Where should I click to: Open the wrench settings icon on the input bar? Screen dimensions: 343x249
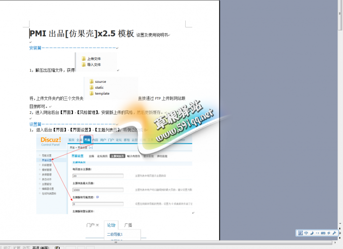[334, 233]
